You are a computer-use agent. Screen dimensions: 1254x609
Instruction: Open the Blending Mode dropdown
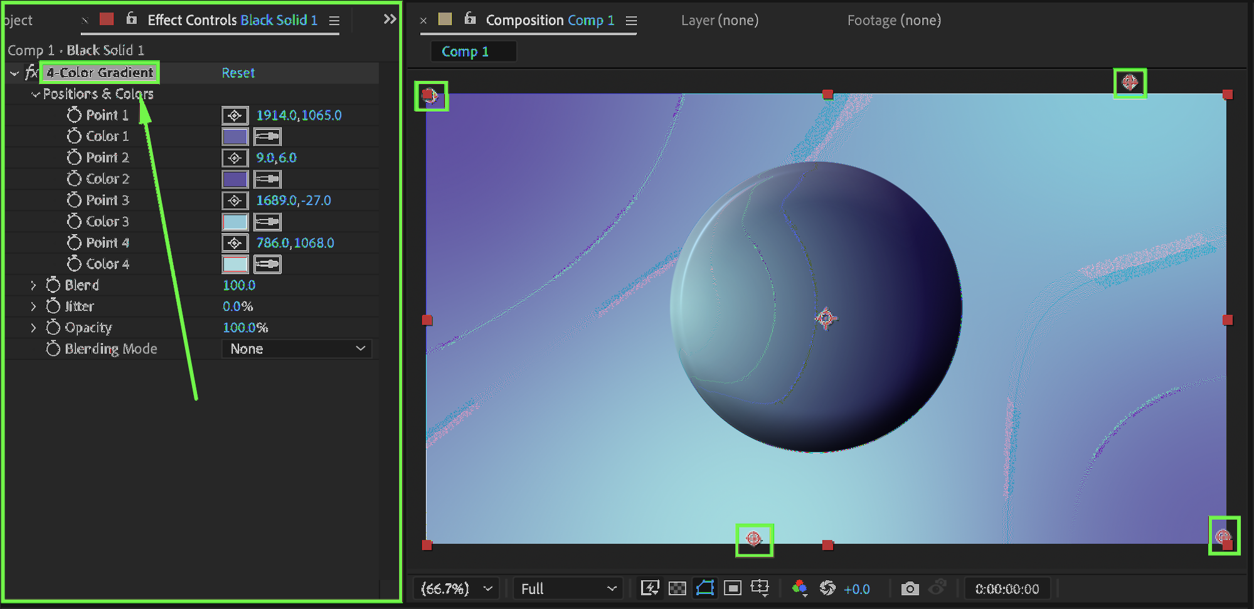tap(297, 349)
